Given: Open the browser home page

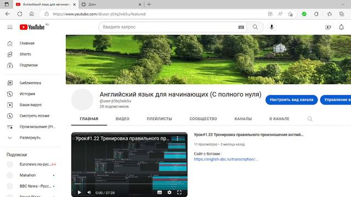Looking at the screenshot, I should pos(32,14).
